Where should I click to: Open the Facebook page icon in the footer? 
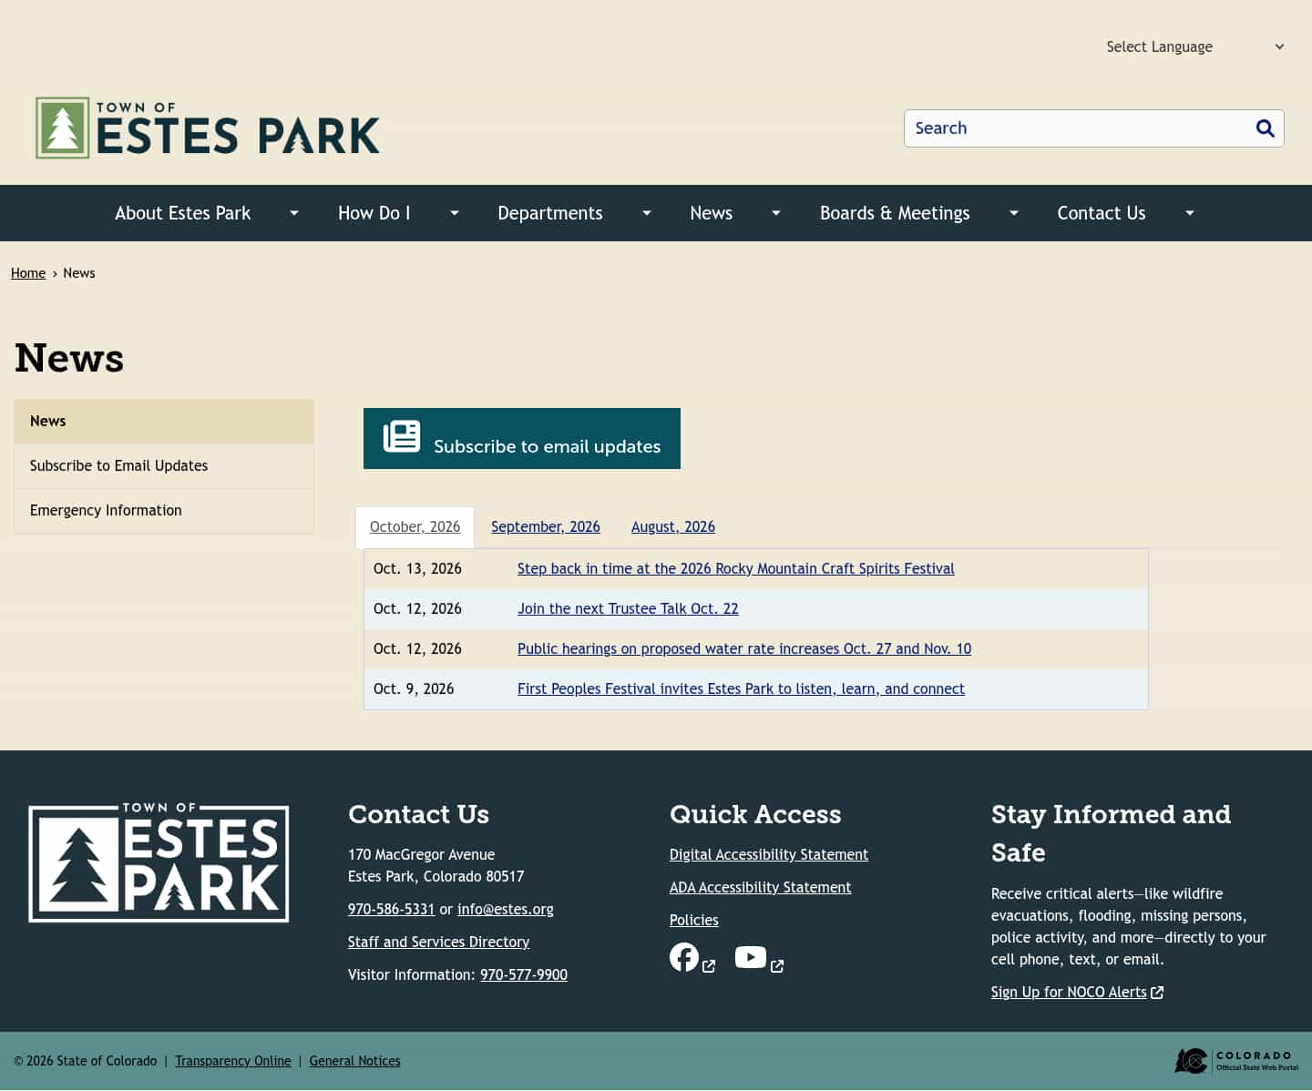[684, 957]
